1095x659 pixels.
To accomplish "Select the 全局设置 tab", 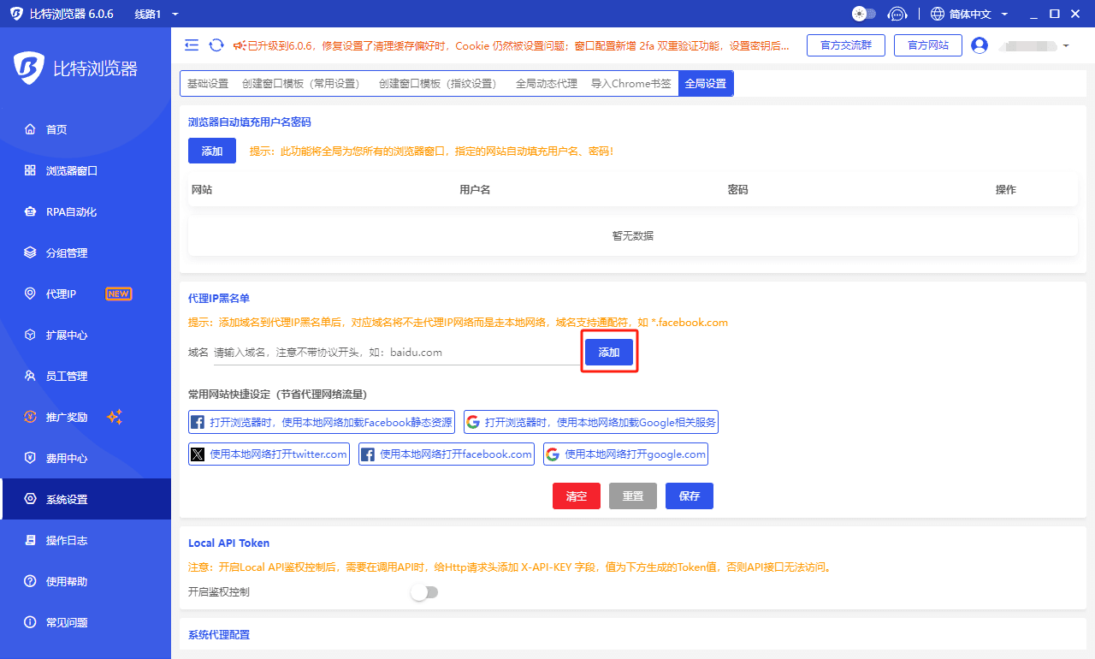I will point(706,83).
